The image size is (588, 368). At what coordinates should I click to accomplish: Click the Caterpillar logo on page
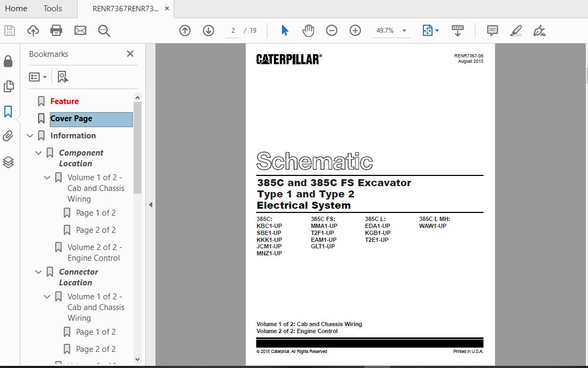click(289, 59)
